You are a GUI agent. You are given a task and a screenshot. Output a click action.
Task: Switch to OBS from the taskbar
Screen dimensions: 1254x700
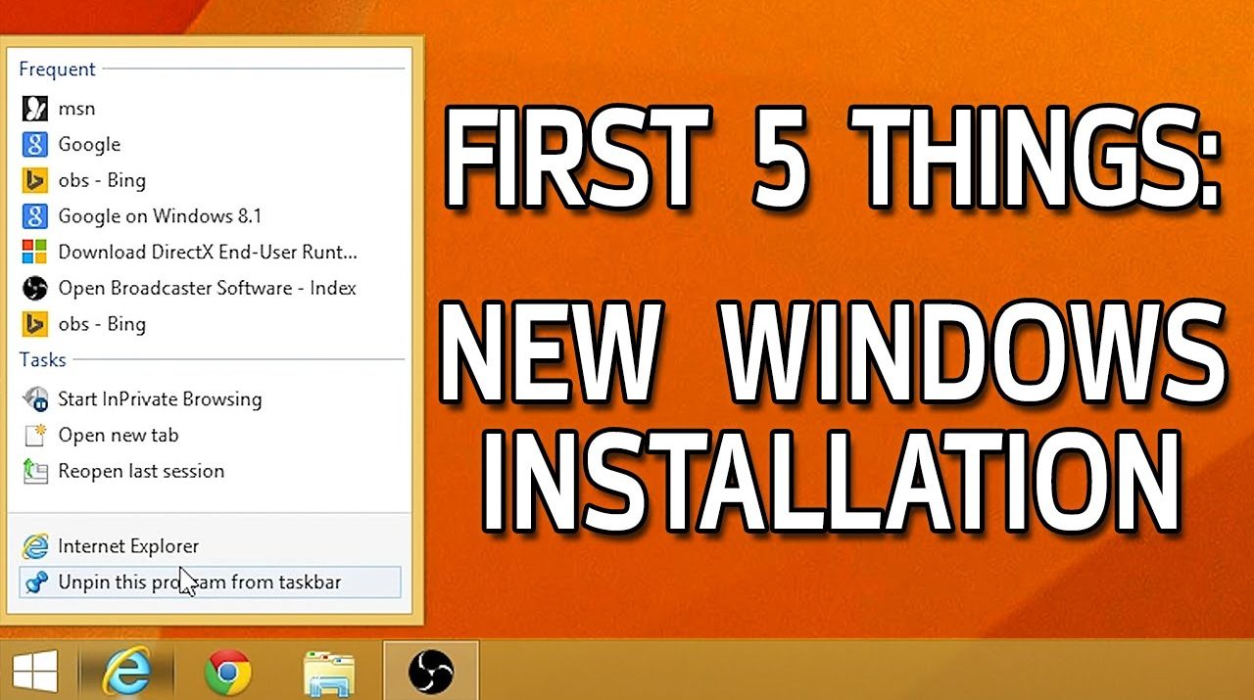(x=430, y=672)
